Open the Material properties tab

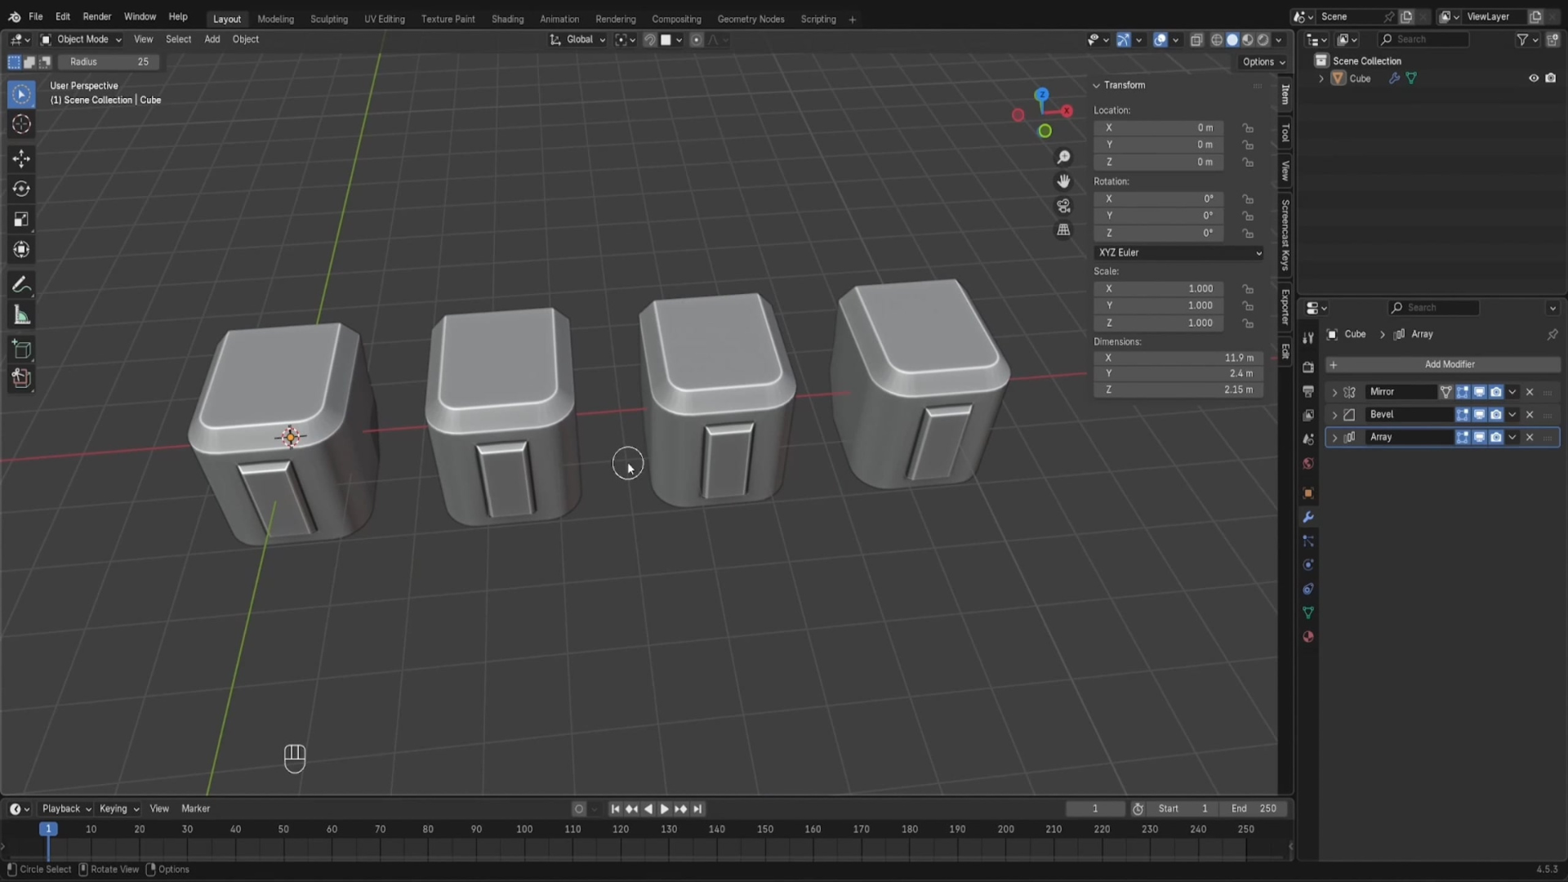(x=1308, y=637)
